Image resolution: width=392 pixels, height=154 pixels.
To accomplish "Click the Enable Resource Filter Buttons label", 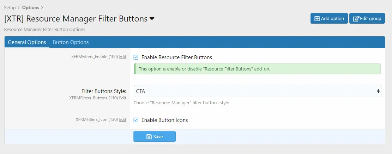I will (x=176, y=57).
